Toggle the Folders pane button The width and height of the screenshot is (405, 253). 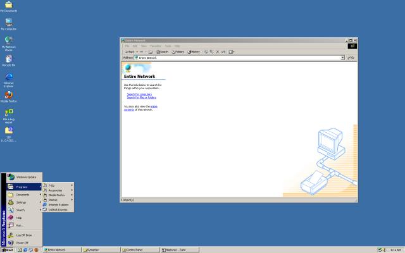click(178, 52)
